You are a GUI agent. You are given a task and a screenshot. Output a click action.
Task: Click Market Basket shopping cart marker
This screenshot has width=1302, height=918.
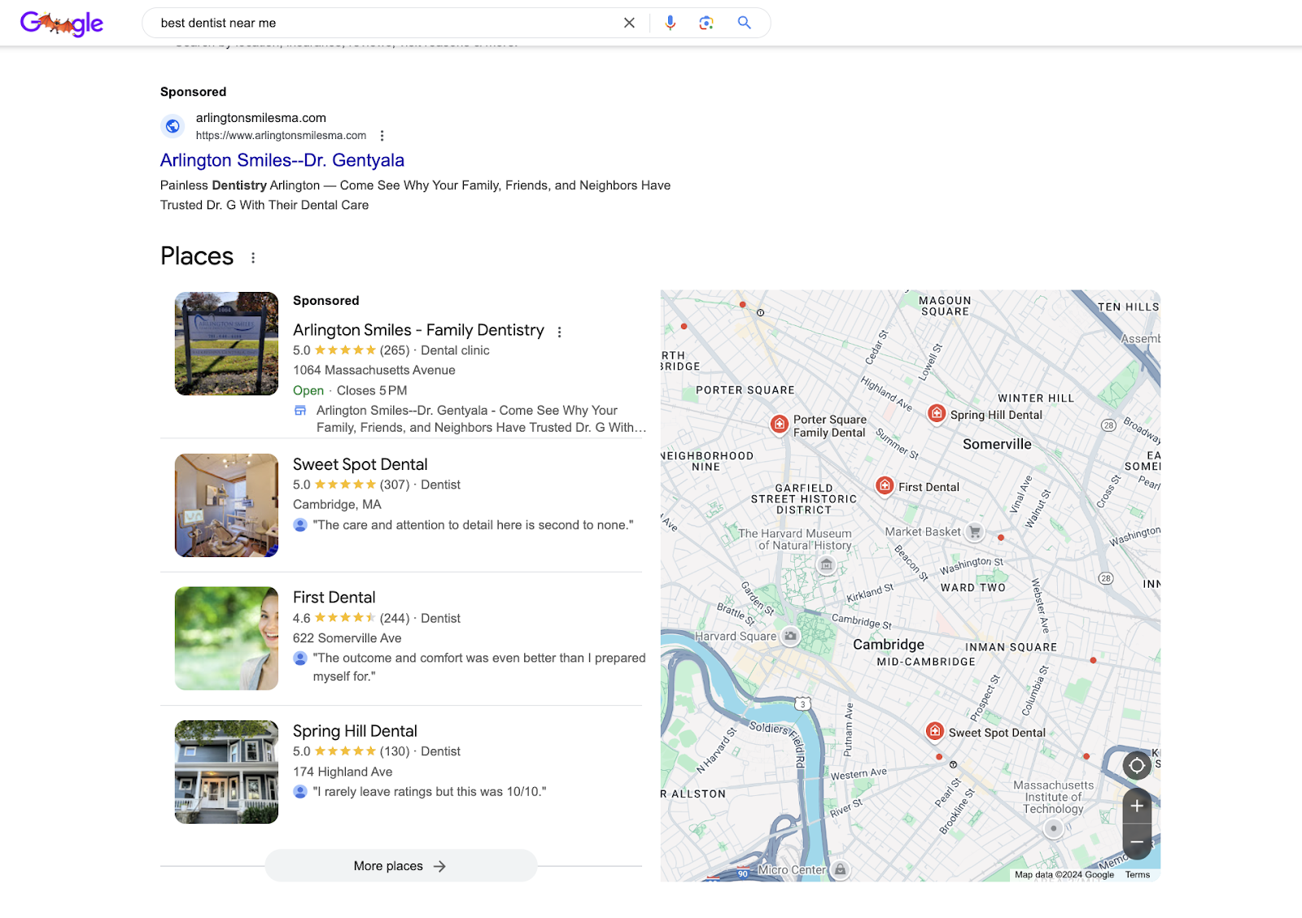coord(975,533)
